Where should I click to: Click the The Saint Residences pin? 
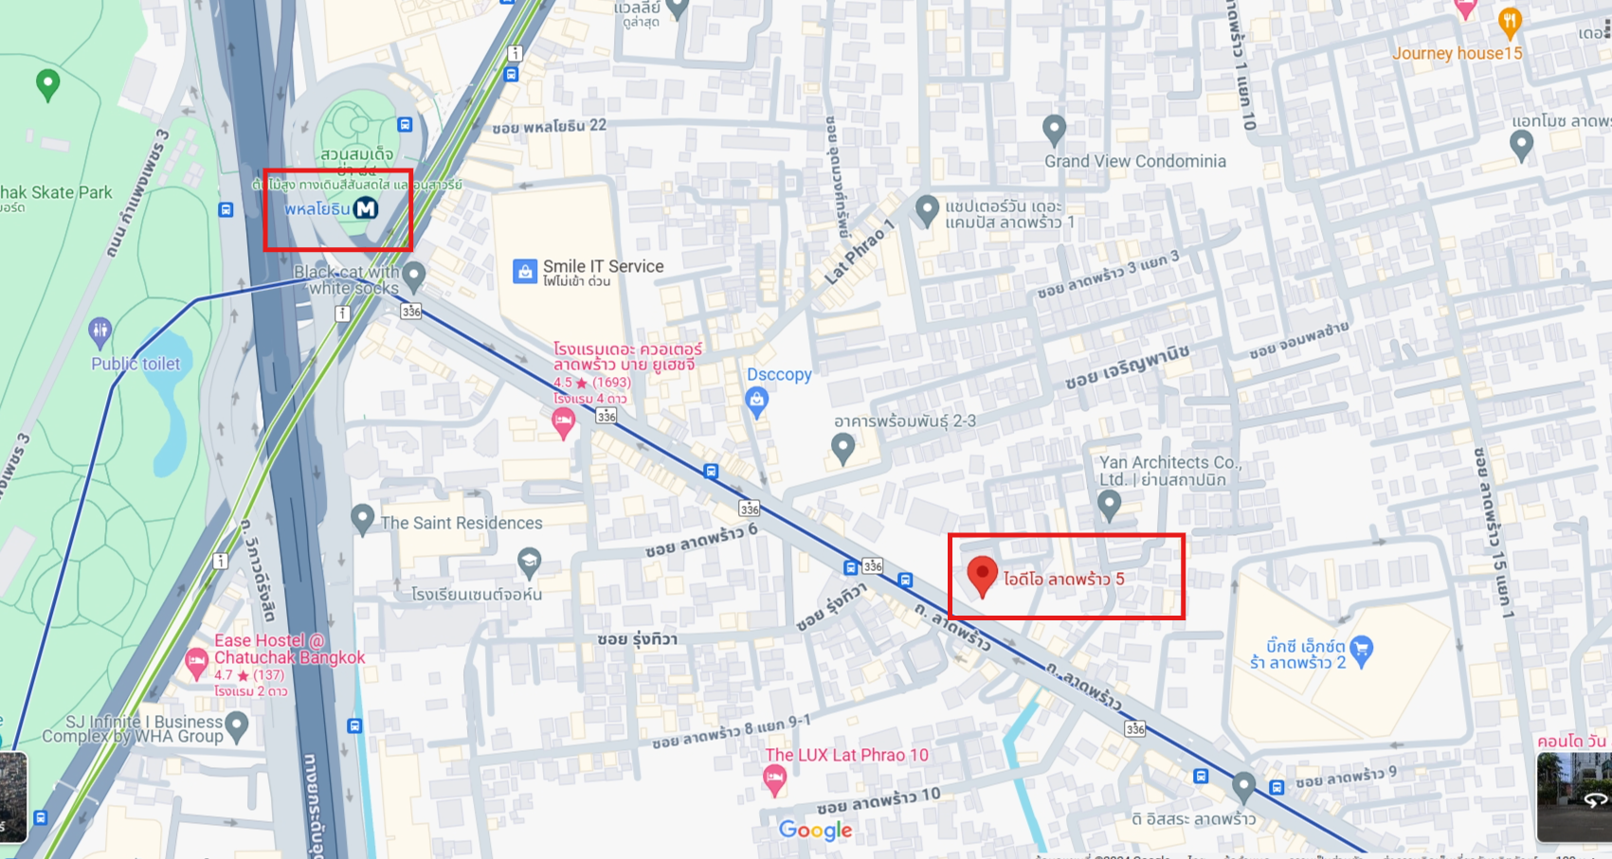[362, 520]
